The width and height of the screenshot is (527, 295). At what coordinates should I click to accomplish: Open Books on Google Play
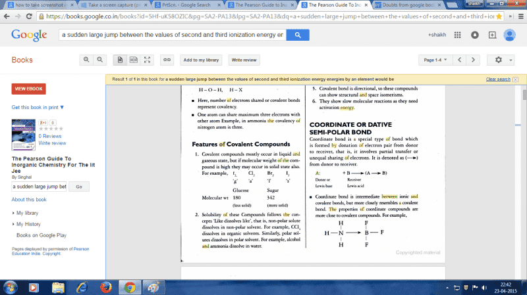point(42,235)
